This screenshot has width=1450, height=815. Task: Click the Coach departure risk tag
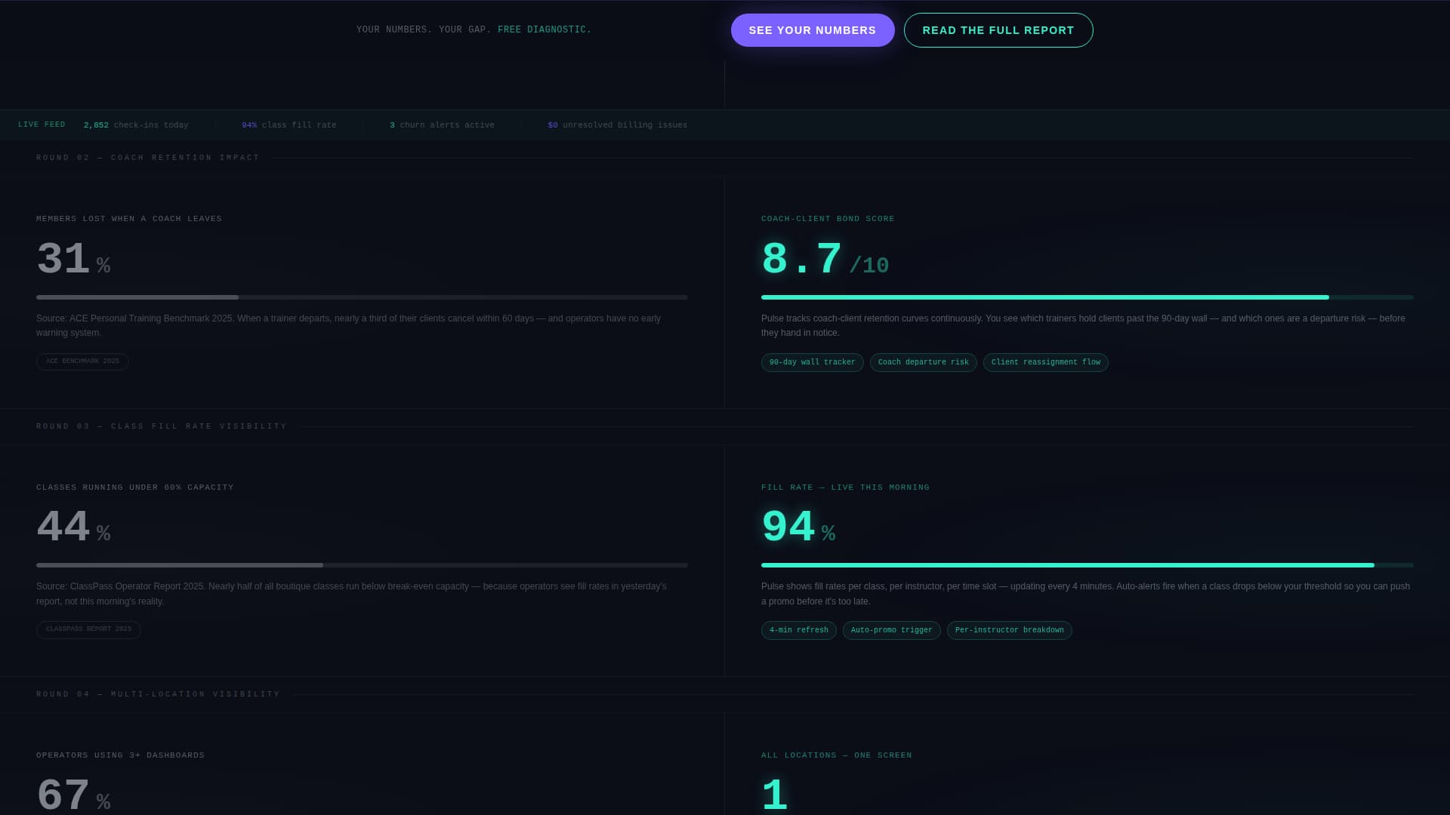tap(924, 362)
